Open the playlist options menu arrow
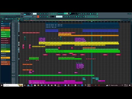The image size is (132, 99). coord(2,19)
